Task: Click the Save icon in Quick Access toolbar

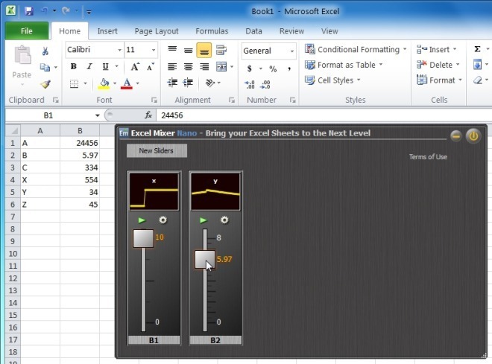Action: 29,11
